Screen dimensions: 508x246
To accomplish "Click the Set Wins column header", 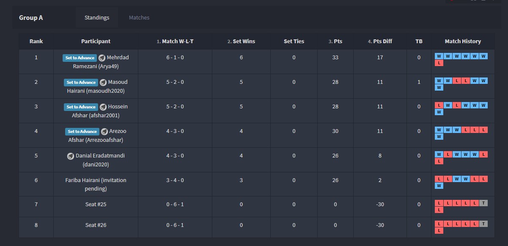I will (x=241, y=41).
